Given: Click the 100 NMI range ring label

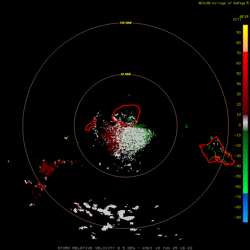Looking at the screenshot, I should coord(126,23).
